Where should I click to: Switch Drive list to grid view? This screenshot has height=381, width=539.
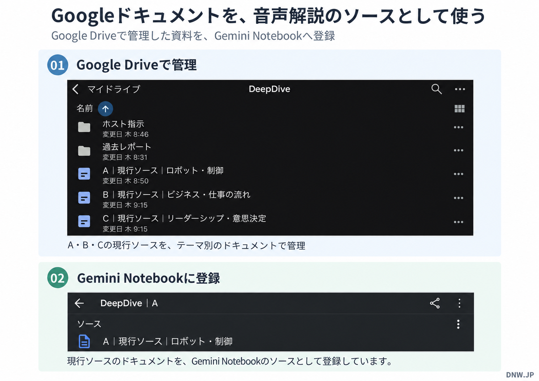[x=459, y=109]
